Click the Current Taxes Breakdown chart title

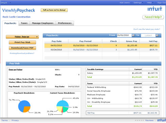coord(62,93)
